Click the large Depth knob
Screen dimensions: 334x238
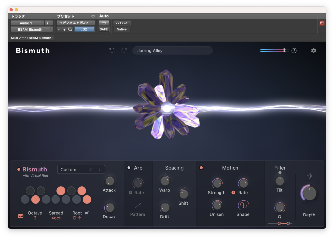pos(310,193)
